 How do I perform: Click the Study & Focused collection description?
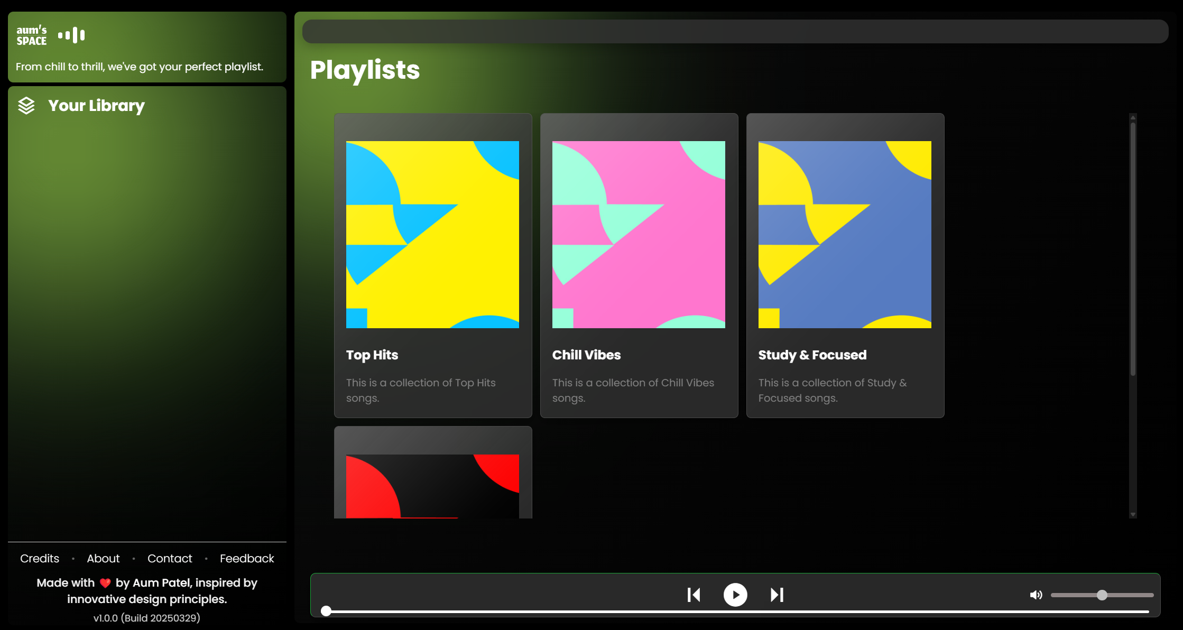[x=833, y=390]
